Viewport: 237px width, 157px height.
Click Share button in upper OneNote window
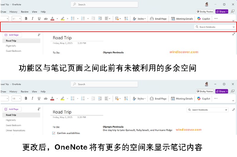pyautogui.click(x=222, y=12)
